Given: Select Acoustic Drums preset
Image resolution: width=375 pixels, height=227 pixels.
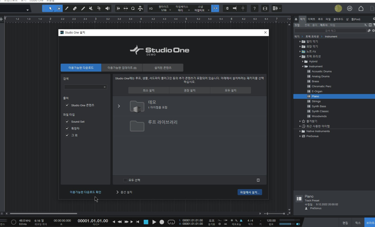Looking at the screenshot, I should [322, 71].
